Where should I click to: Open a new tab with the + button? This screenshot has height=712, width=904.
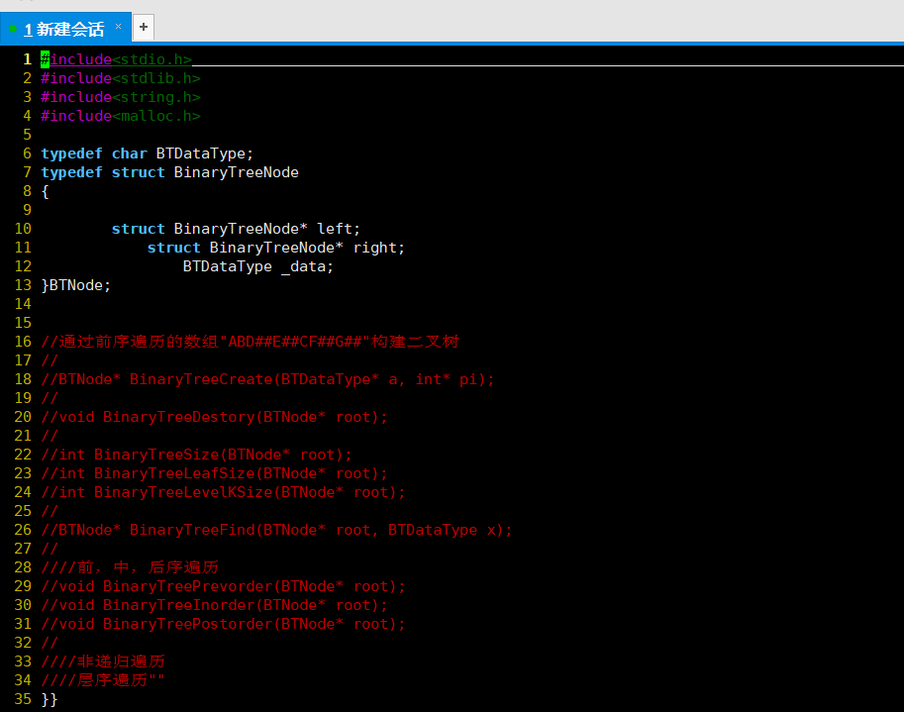(x=142, y=27)
